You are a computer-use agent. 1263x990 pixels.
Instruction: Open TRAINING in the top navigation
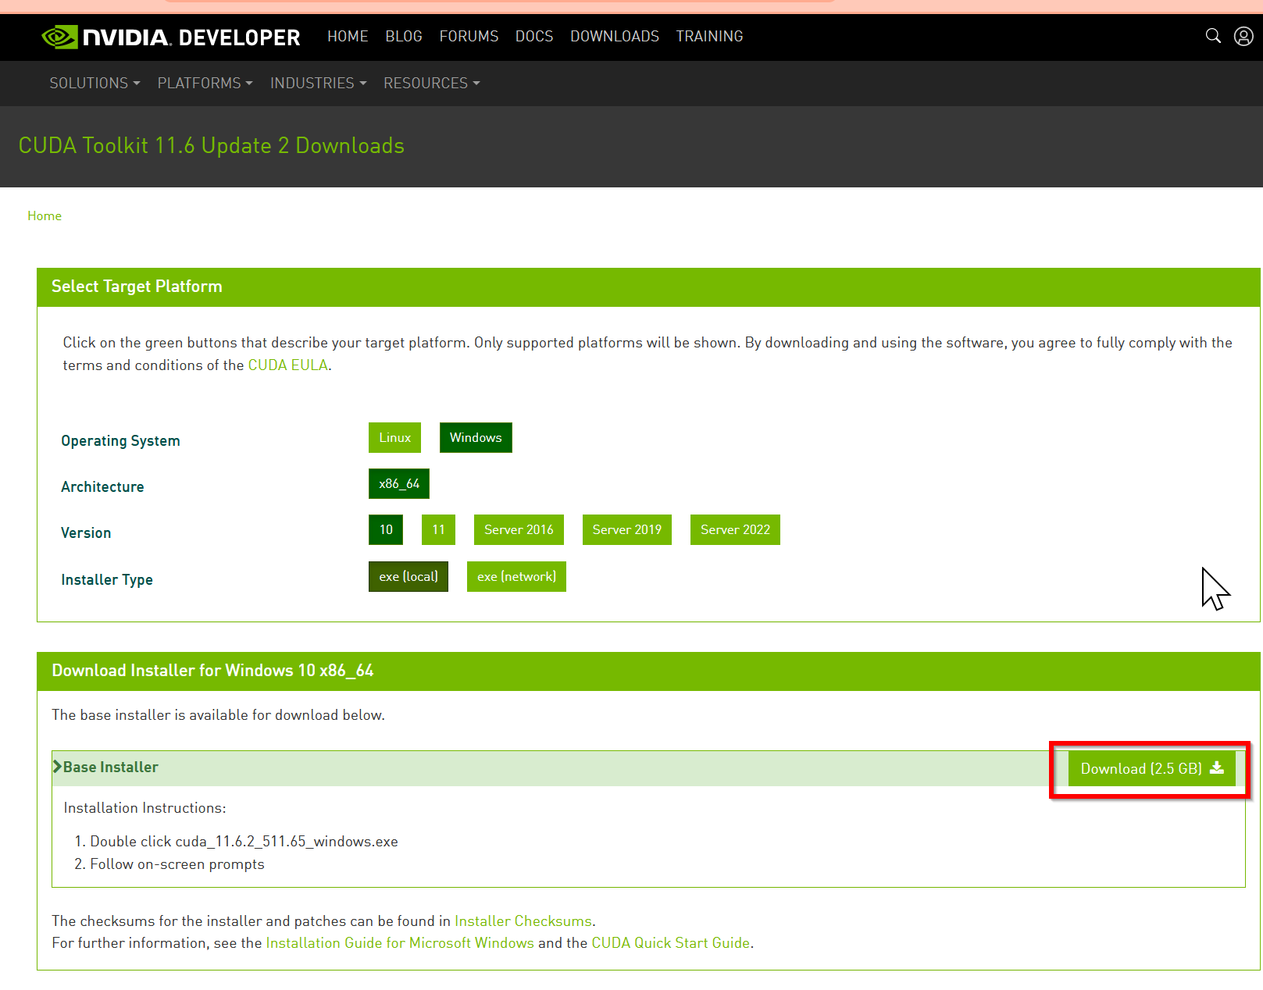point(709,37)
